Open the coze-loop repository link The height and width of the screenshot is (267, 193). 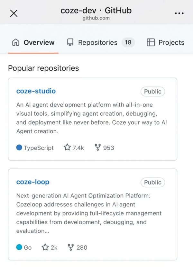pyautogui.click(x=32, y=182)
